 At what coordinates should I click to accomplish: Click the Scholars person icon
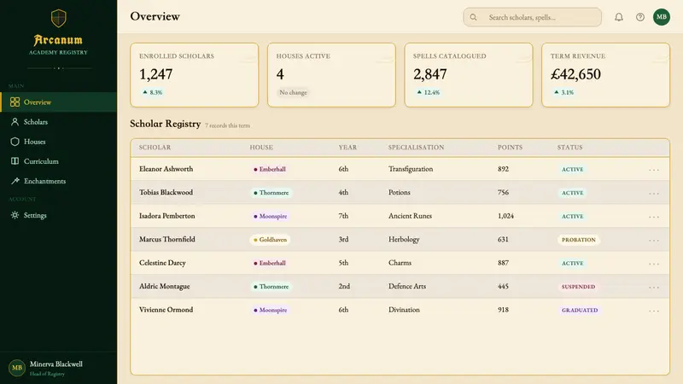[x=15, y=122]
